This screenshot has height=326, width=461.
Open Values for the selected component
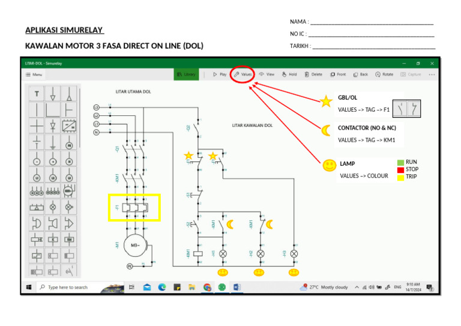tap(243, 74)
